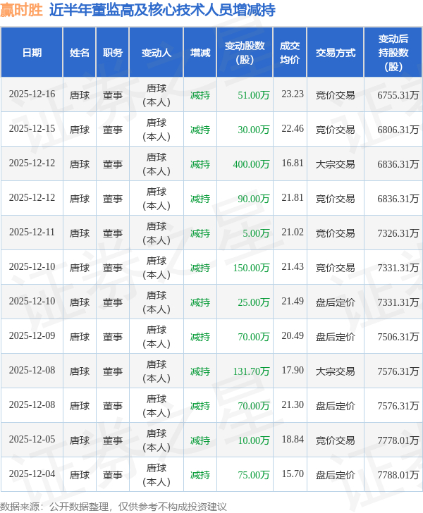The image size is (423, 513).
Task: Click the share change value 51.00万
Action: (253, 95)
